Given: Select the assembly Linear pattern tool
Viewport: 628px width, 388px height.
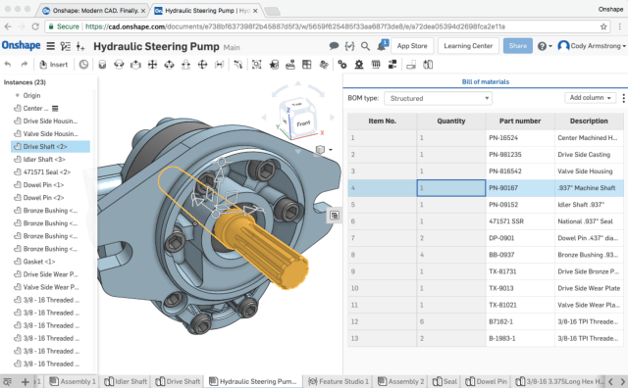Looking at the screenshot, I should coord(307,65).
